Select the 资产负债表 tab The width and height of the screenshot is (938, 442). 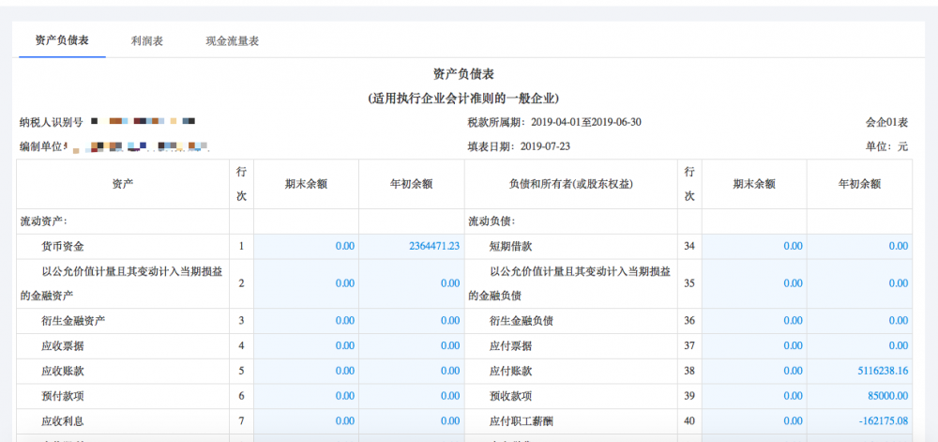[62, 41]
